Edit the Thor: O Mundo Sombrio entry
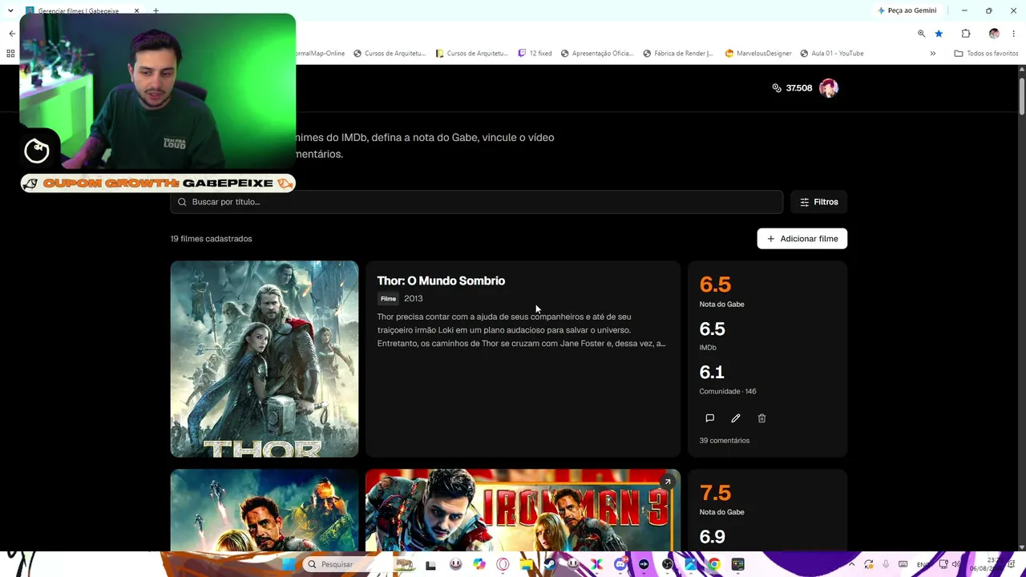Image resolution: width=1026 pixels, height=577 pixels. (x=736, y=418)
